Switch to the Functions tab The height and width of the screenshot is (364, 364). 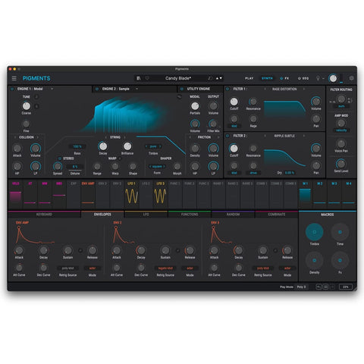click(190, 215)
